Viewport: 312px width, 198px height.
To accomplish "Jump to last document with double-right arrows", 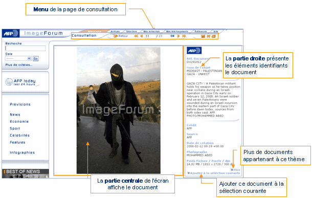I will point(184,36).
